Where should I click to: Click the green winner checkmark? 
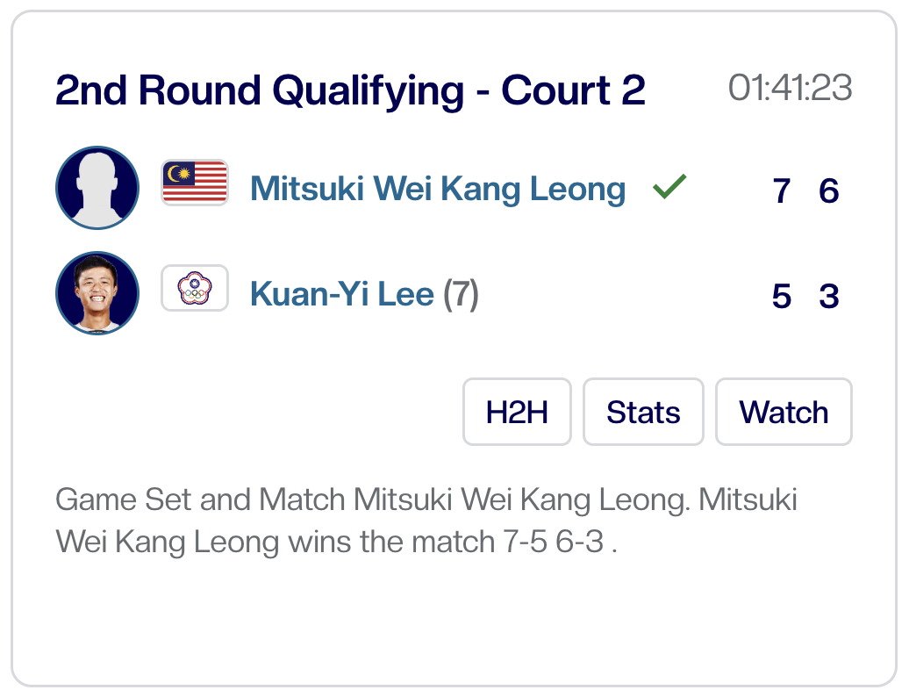669,187
